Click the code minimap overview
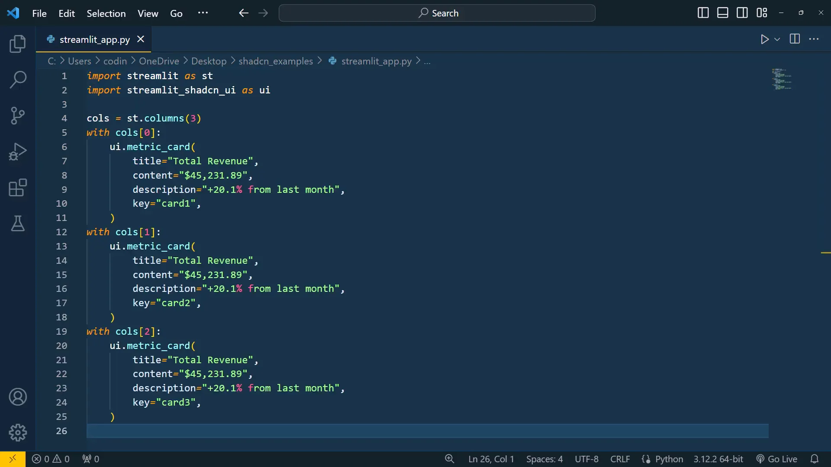 (782, 79)
